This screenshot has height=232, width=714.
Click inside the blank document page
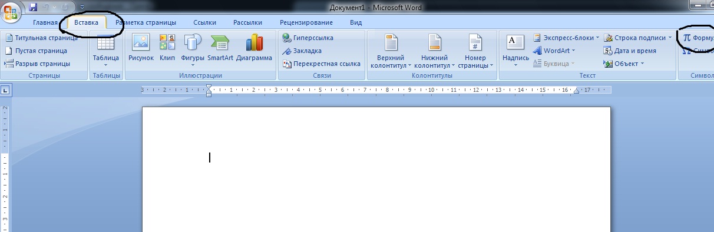click(x=376, y=170)
